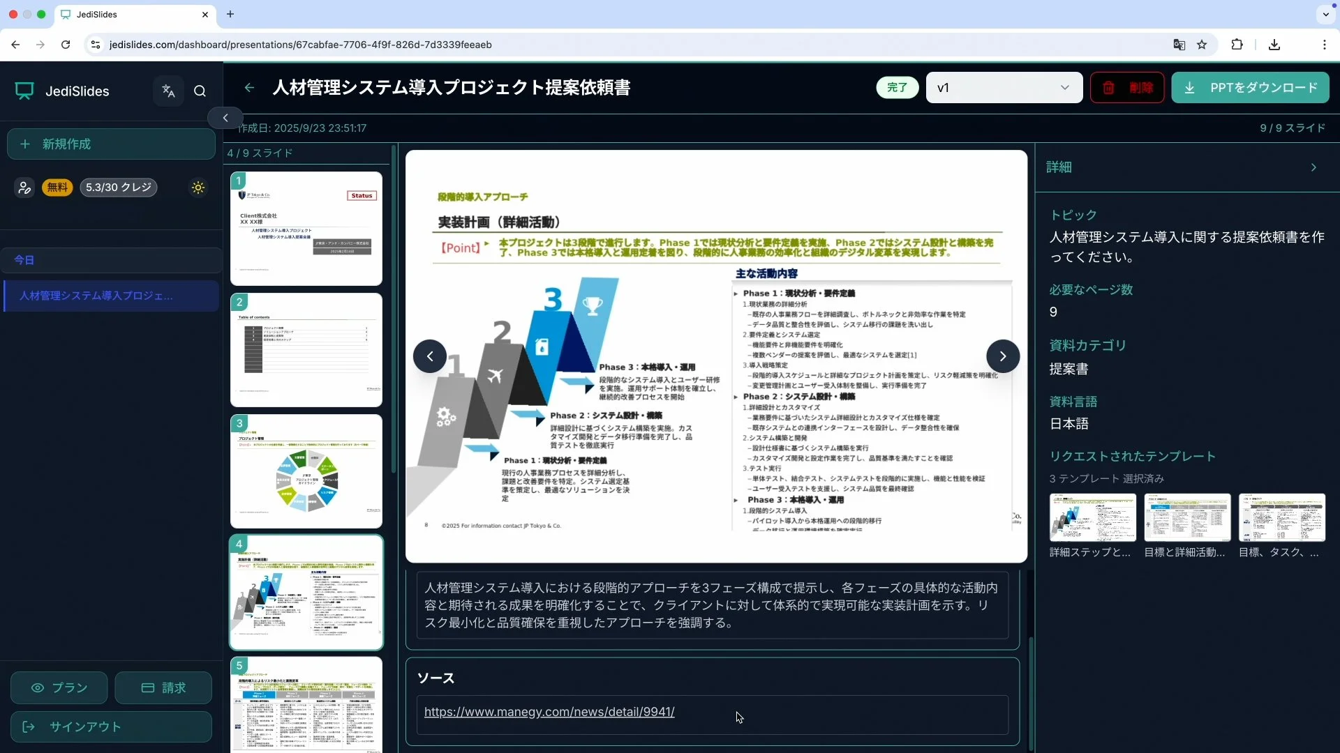Screen dimensions: 1340x753
Task: Go to previous slide arrow
Action: click(430, 356)
